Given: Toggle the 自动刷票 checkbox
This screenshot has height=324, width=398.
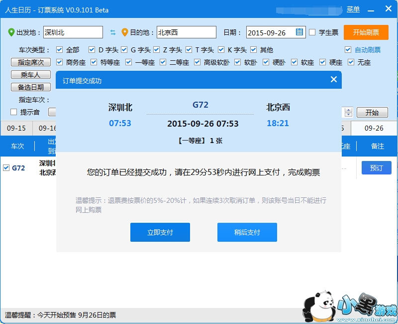Looking at the screenshot, I should pyautogui.click(x=348, y=49).
